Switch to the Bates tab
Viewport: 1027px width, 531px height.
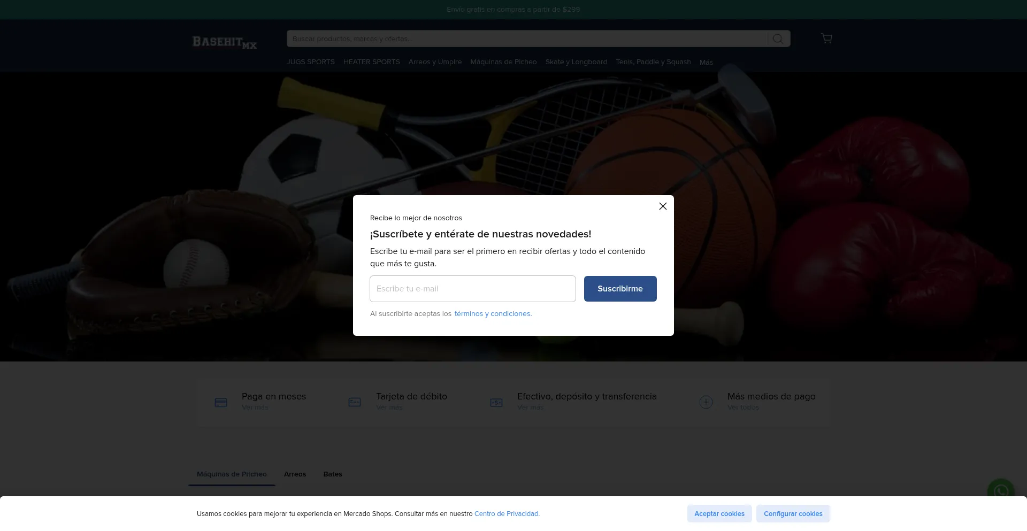[333, 474]
